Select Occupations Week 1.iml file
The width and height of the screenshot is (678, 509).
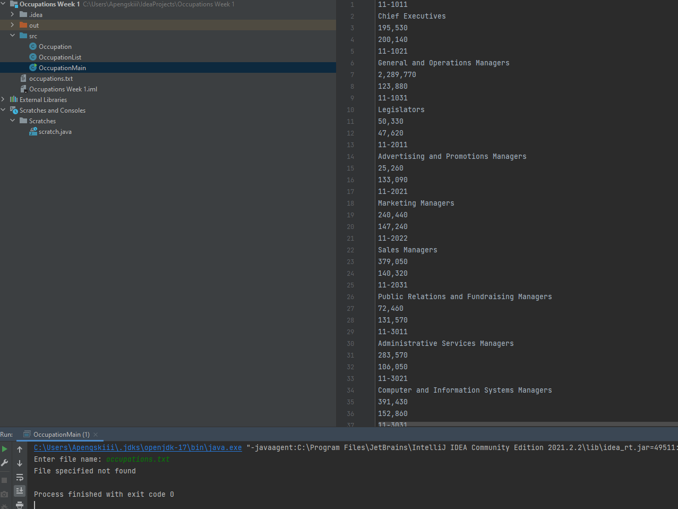pos(63,89)
